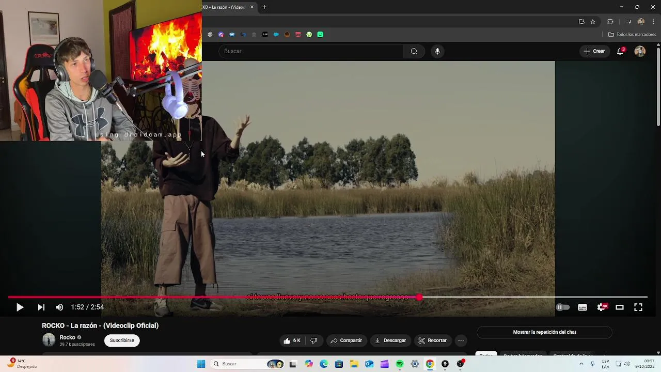The image size is (661, 372).
Task: Enter fullscreen mode
Action: [x=638, y=307]
